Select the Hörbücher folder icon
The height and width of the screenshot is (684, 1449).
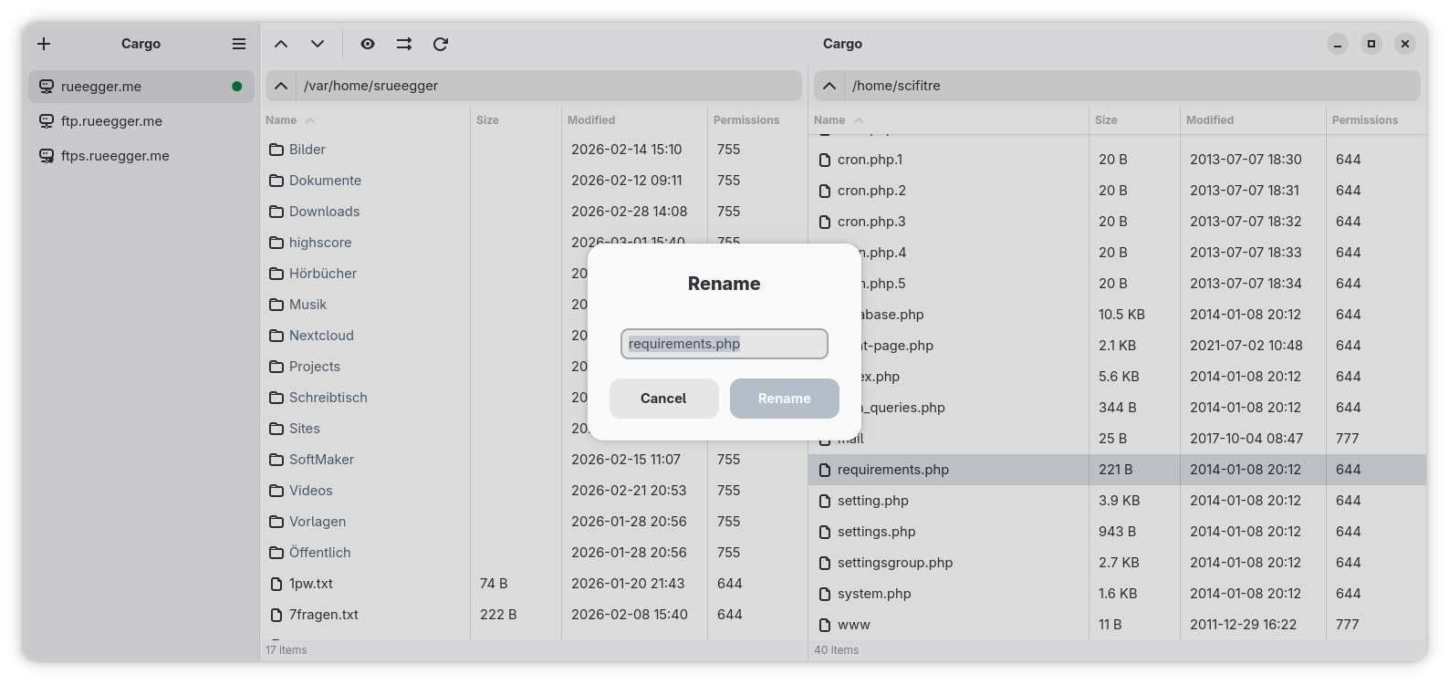276,274
